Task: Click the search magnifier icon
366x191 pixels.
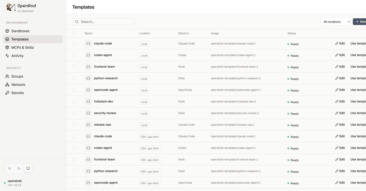Action: pyautogui.click(x=77, y=22)
